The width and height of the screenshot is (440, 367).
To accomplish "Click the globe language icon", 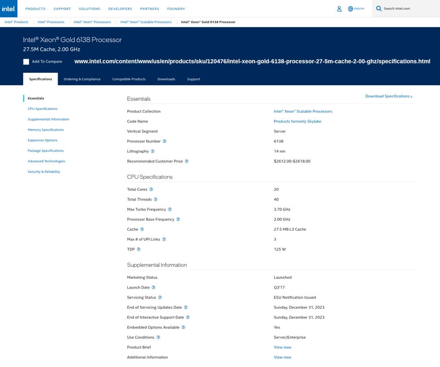I will click(350, 9).
